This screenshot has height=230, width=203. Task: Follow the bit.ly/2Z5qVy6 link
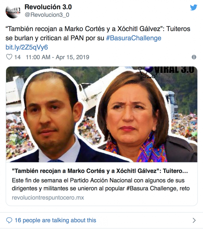(27, 47)
